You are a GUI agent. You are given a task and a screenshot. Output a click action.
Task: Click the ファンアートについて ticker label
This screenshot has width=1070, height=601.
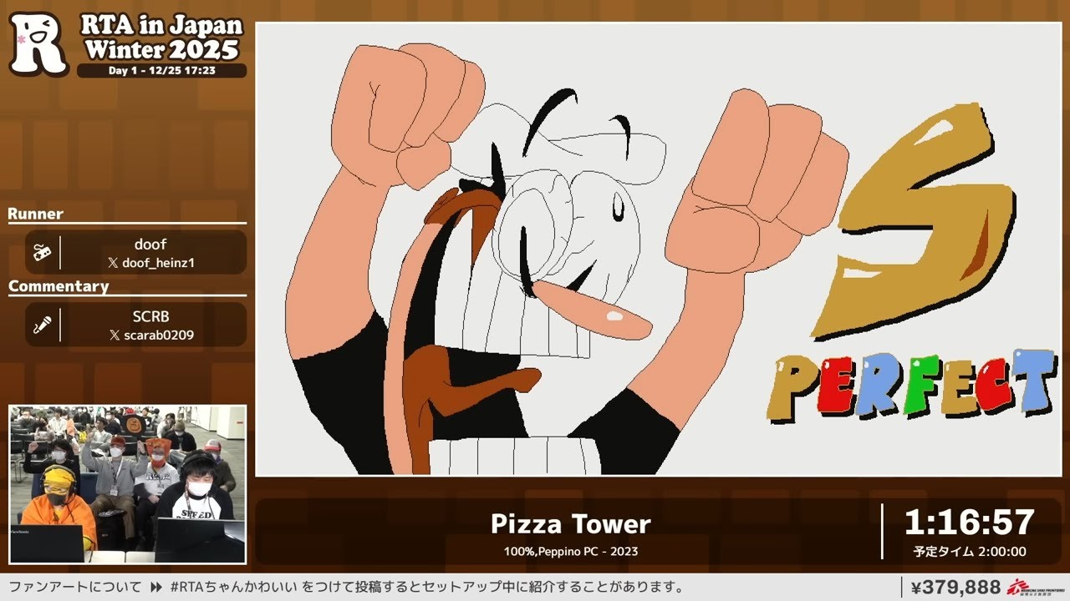(x=75, y=587)
